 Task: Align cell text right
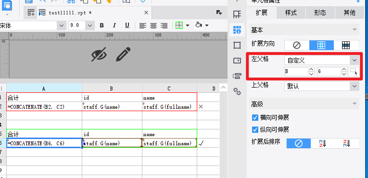(164, 25)
